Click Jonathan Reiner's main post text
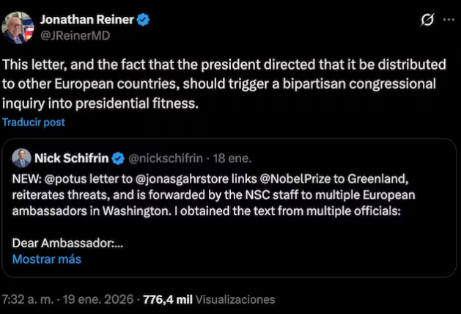This screenshot has width=461, height=314. pos(220,83)
